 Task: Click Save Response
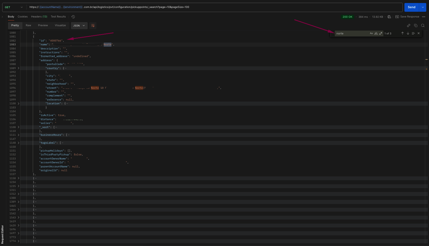[x=407, y=17]
